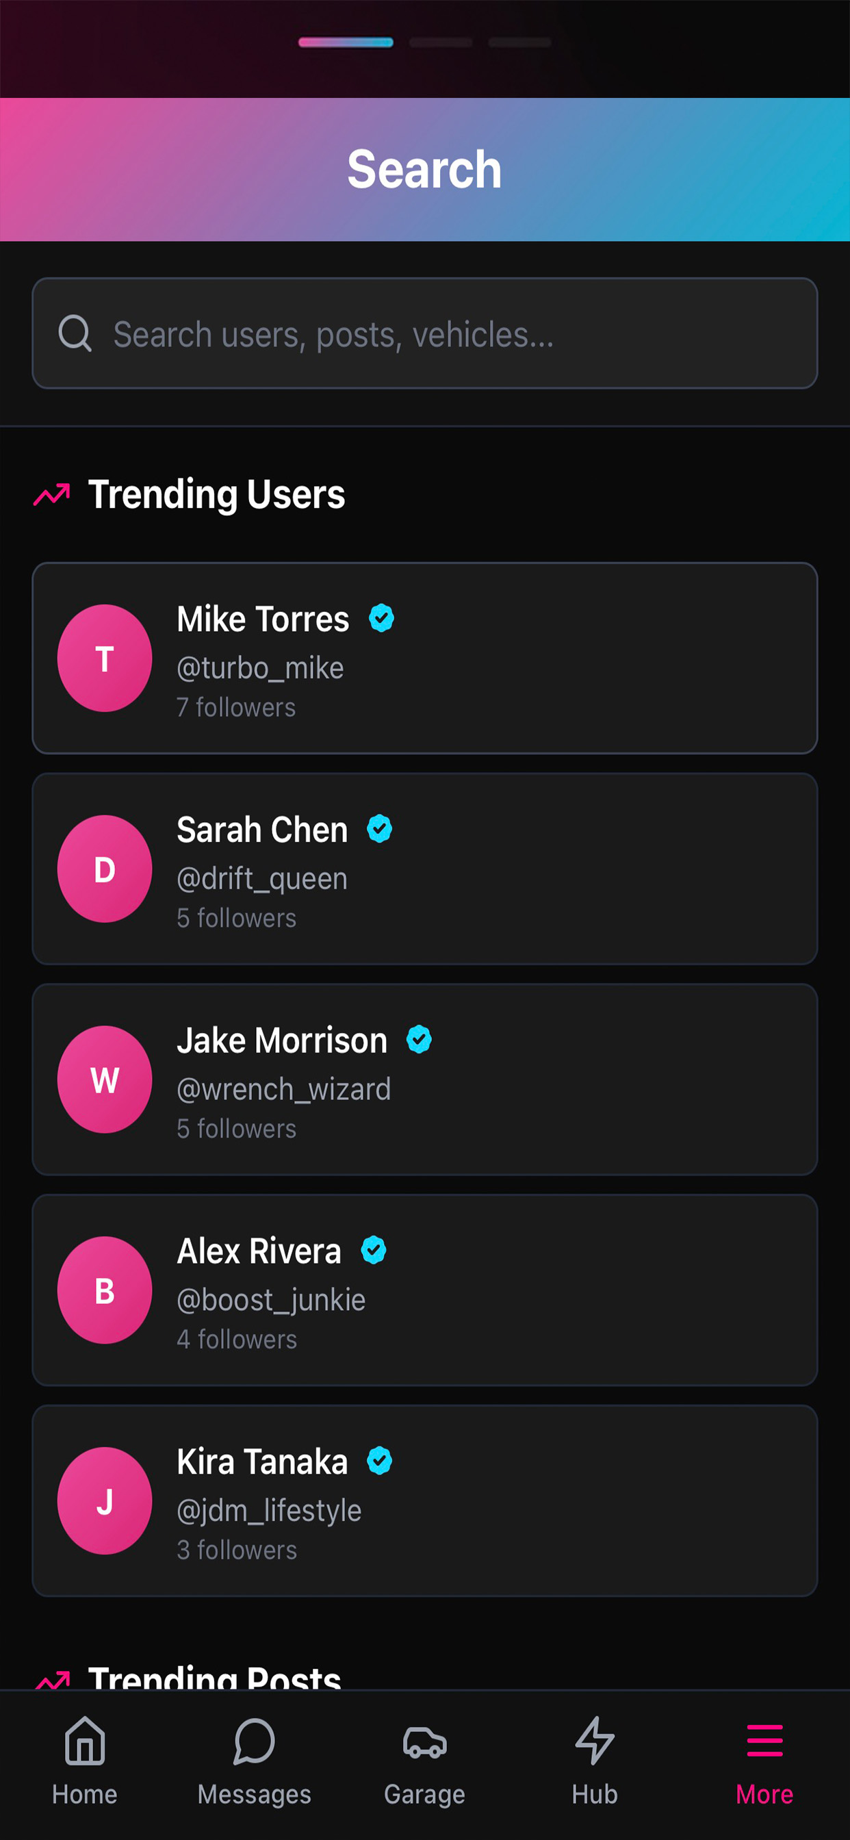The width and height of the screenshot is (850, 1840).
Task: Click the Trending Posts section heading
Action: (214, 1677)
